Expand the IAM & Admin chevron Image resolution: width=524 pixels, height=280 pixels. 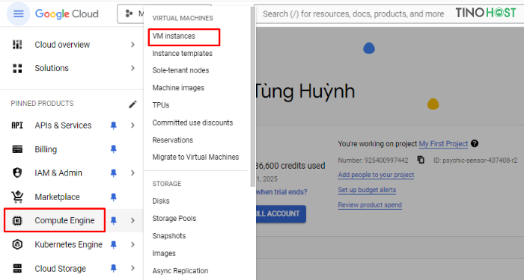(x=132, y=172)
